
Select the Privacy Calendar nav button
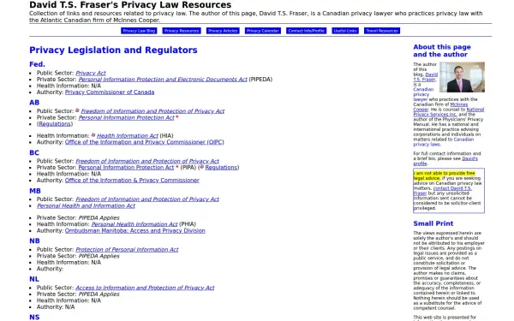coord(263,31)
